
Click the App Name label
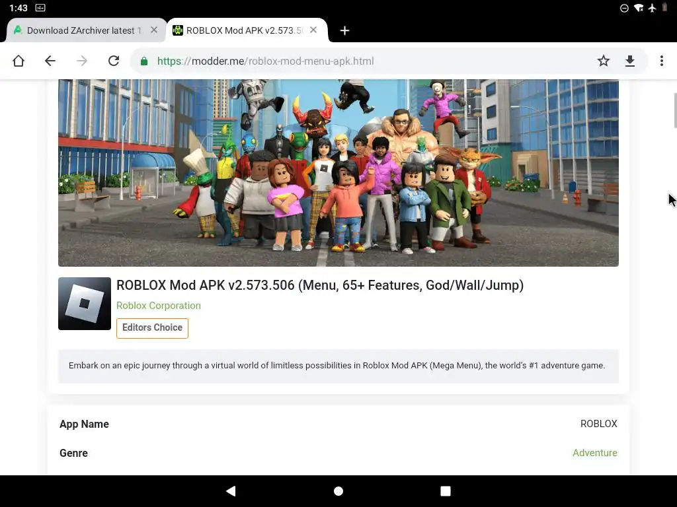84,424
